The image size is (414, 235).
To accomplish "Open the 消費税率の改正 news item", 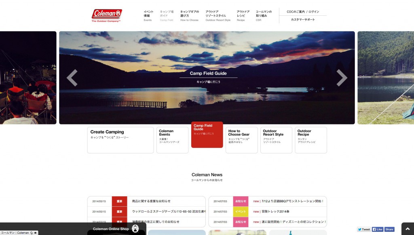I will point(146,222).
